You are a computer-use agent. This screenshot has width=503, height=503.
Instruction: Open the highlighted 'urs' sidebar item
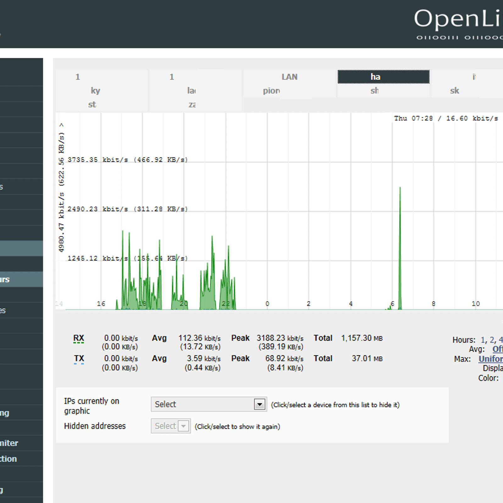click(x=21, y=279)
